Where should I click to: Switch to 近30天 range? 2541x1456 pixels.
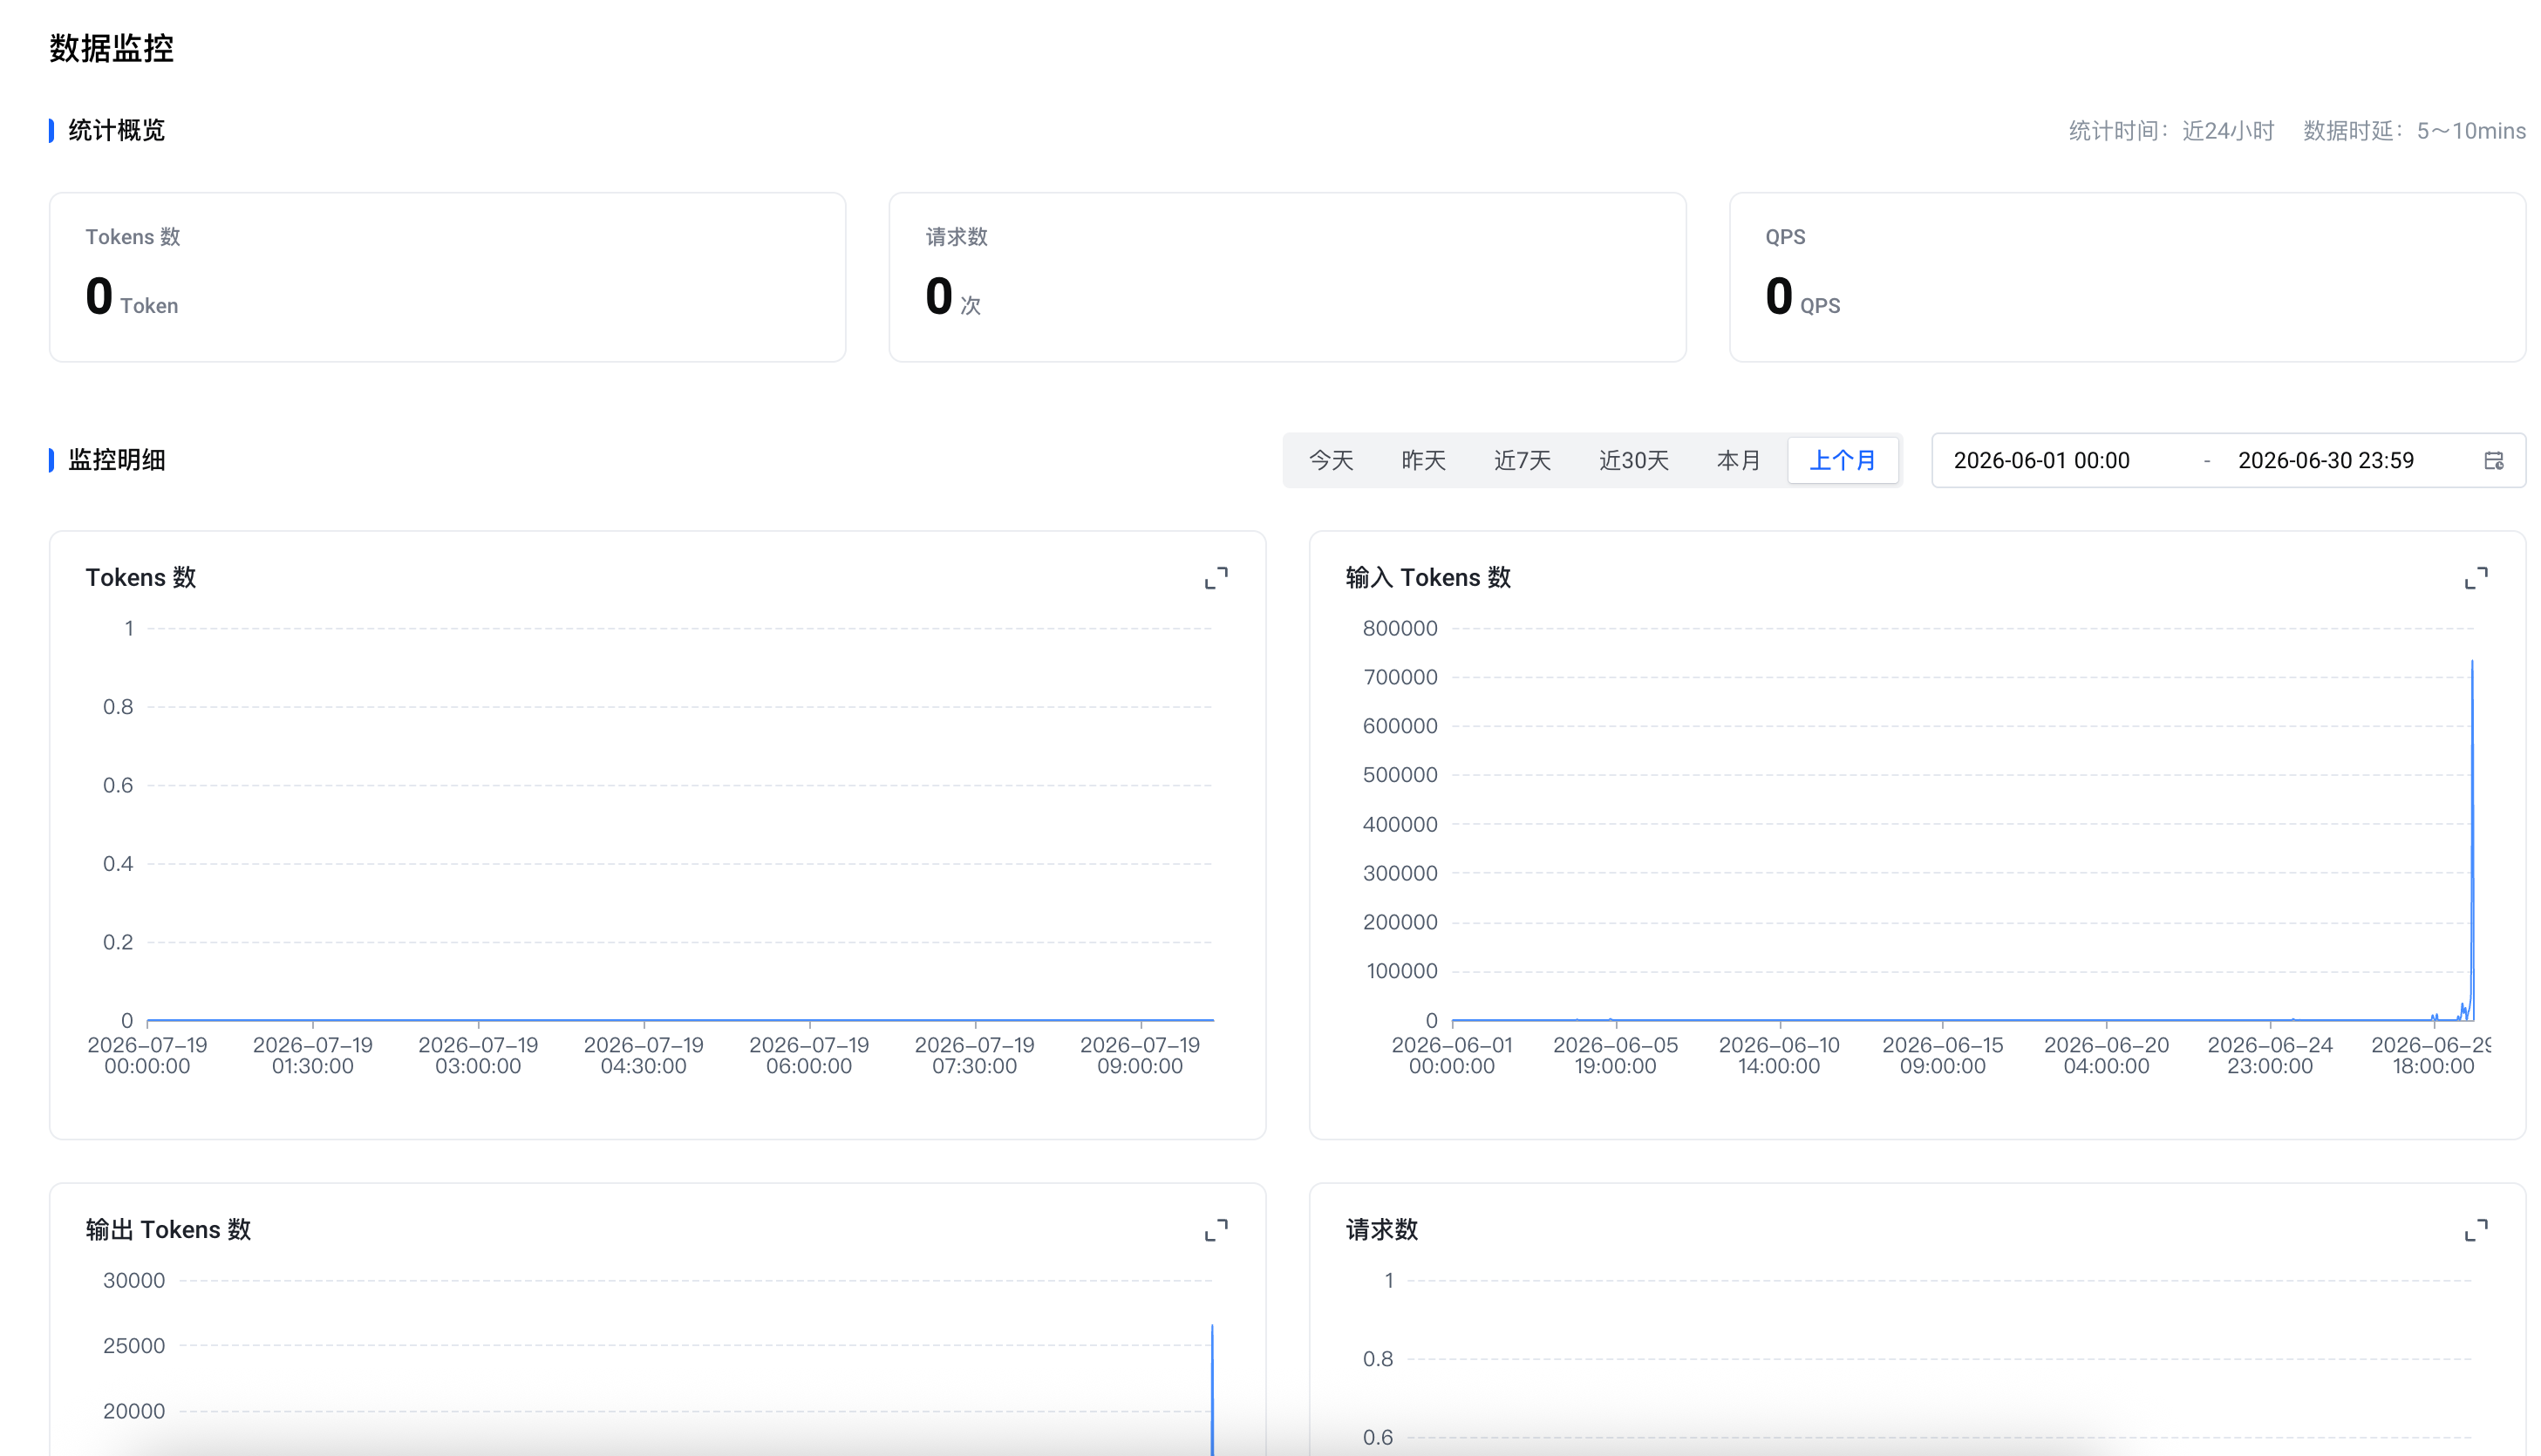[x=1633, y=460]
